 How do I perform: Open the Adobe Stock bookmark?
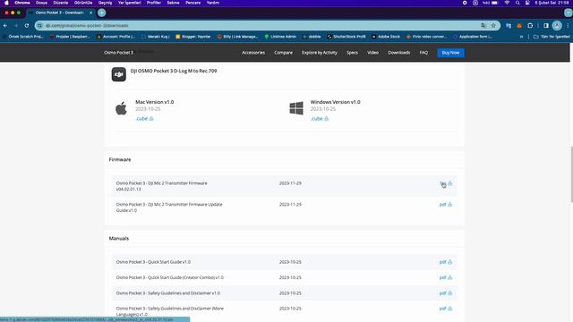click(386, 37)
